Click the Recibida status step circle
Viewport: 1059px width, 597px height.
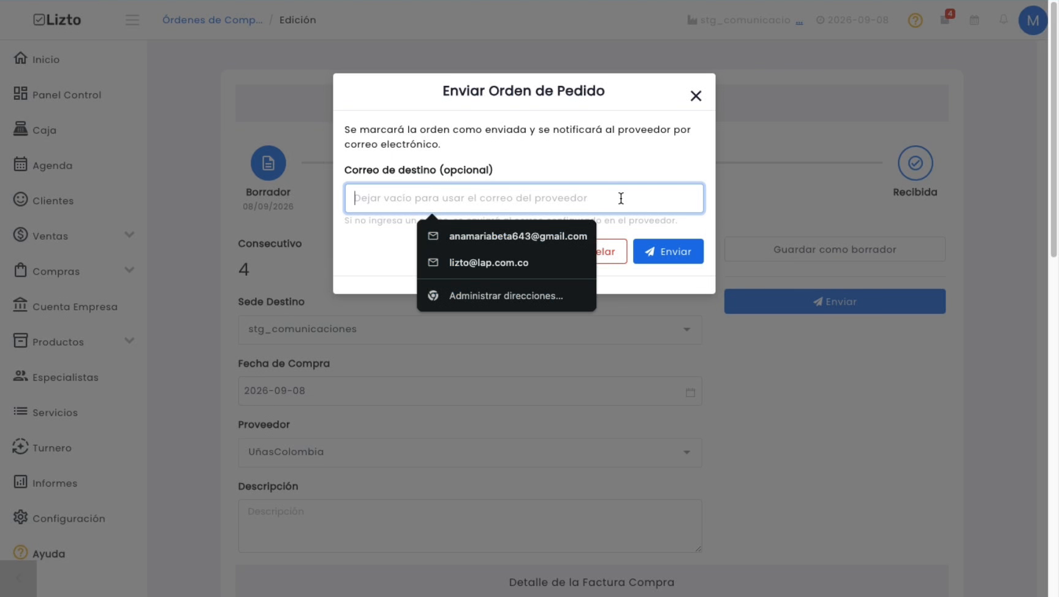coord(915,163)
